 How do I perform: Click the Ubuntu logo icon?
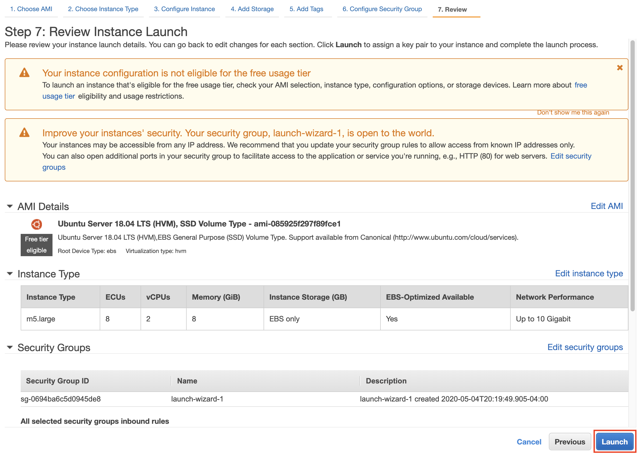(37, 224)
